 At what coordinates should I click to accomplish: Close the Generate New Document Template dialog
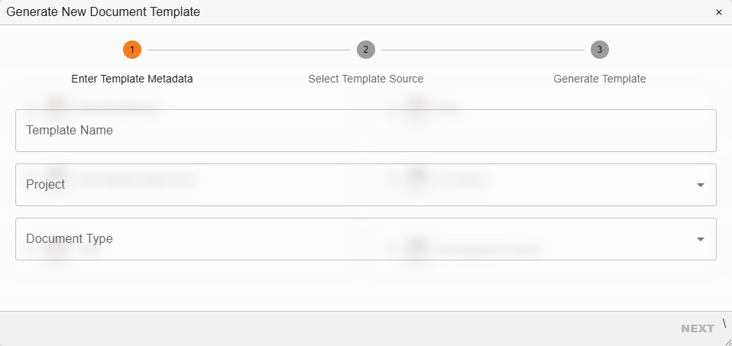click(718, 12)
